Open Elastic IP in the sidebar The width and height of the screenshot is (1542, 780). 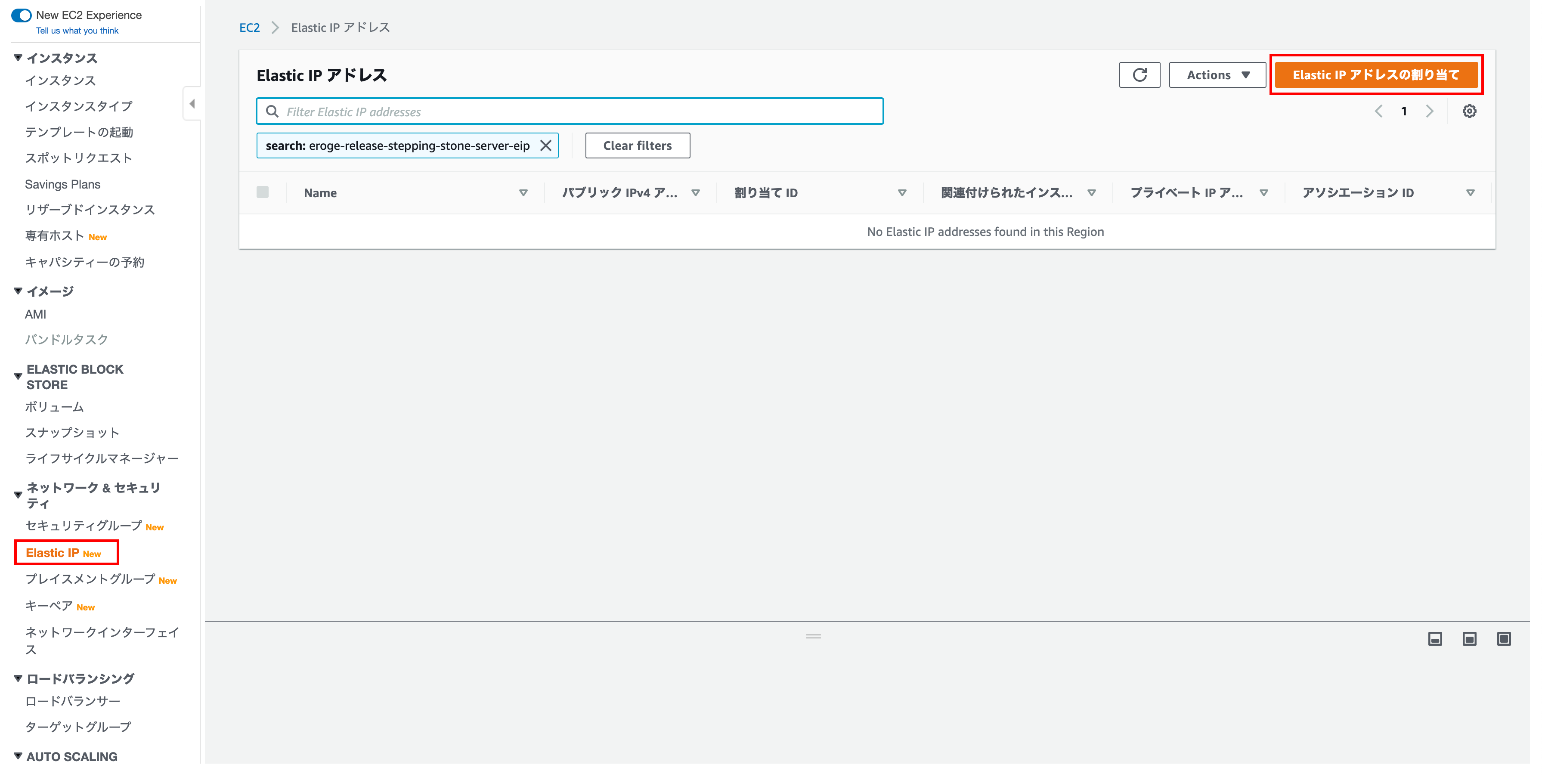click(53, 553)
